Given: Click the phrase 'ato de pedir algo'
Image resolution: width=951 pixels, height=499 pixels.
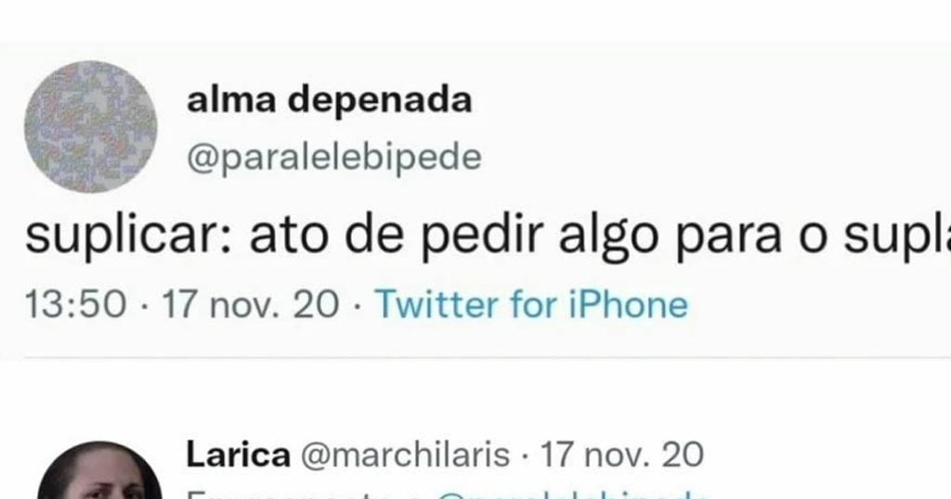Looking at the screenshot, I should pyautogui.click(x=454, y=237).
